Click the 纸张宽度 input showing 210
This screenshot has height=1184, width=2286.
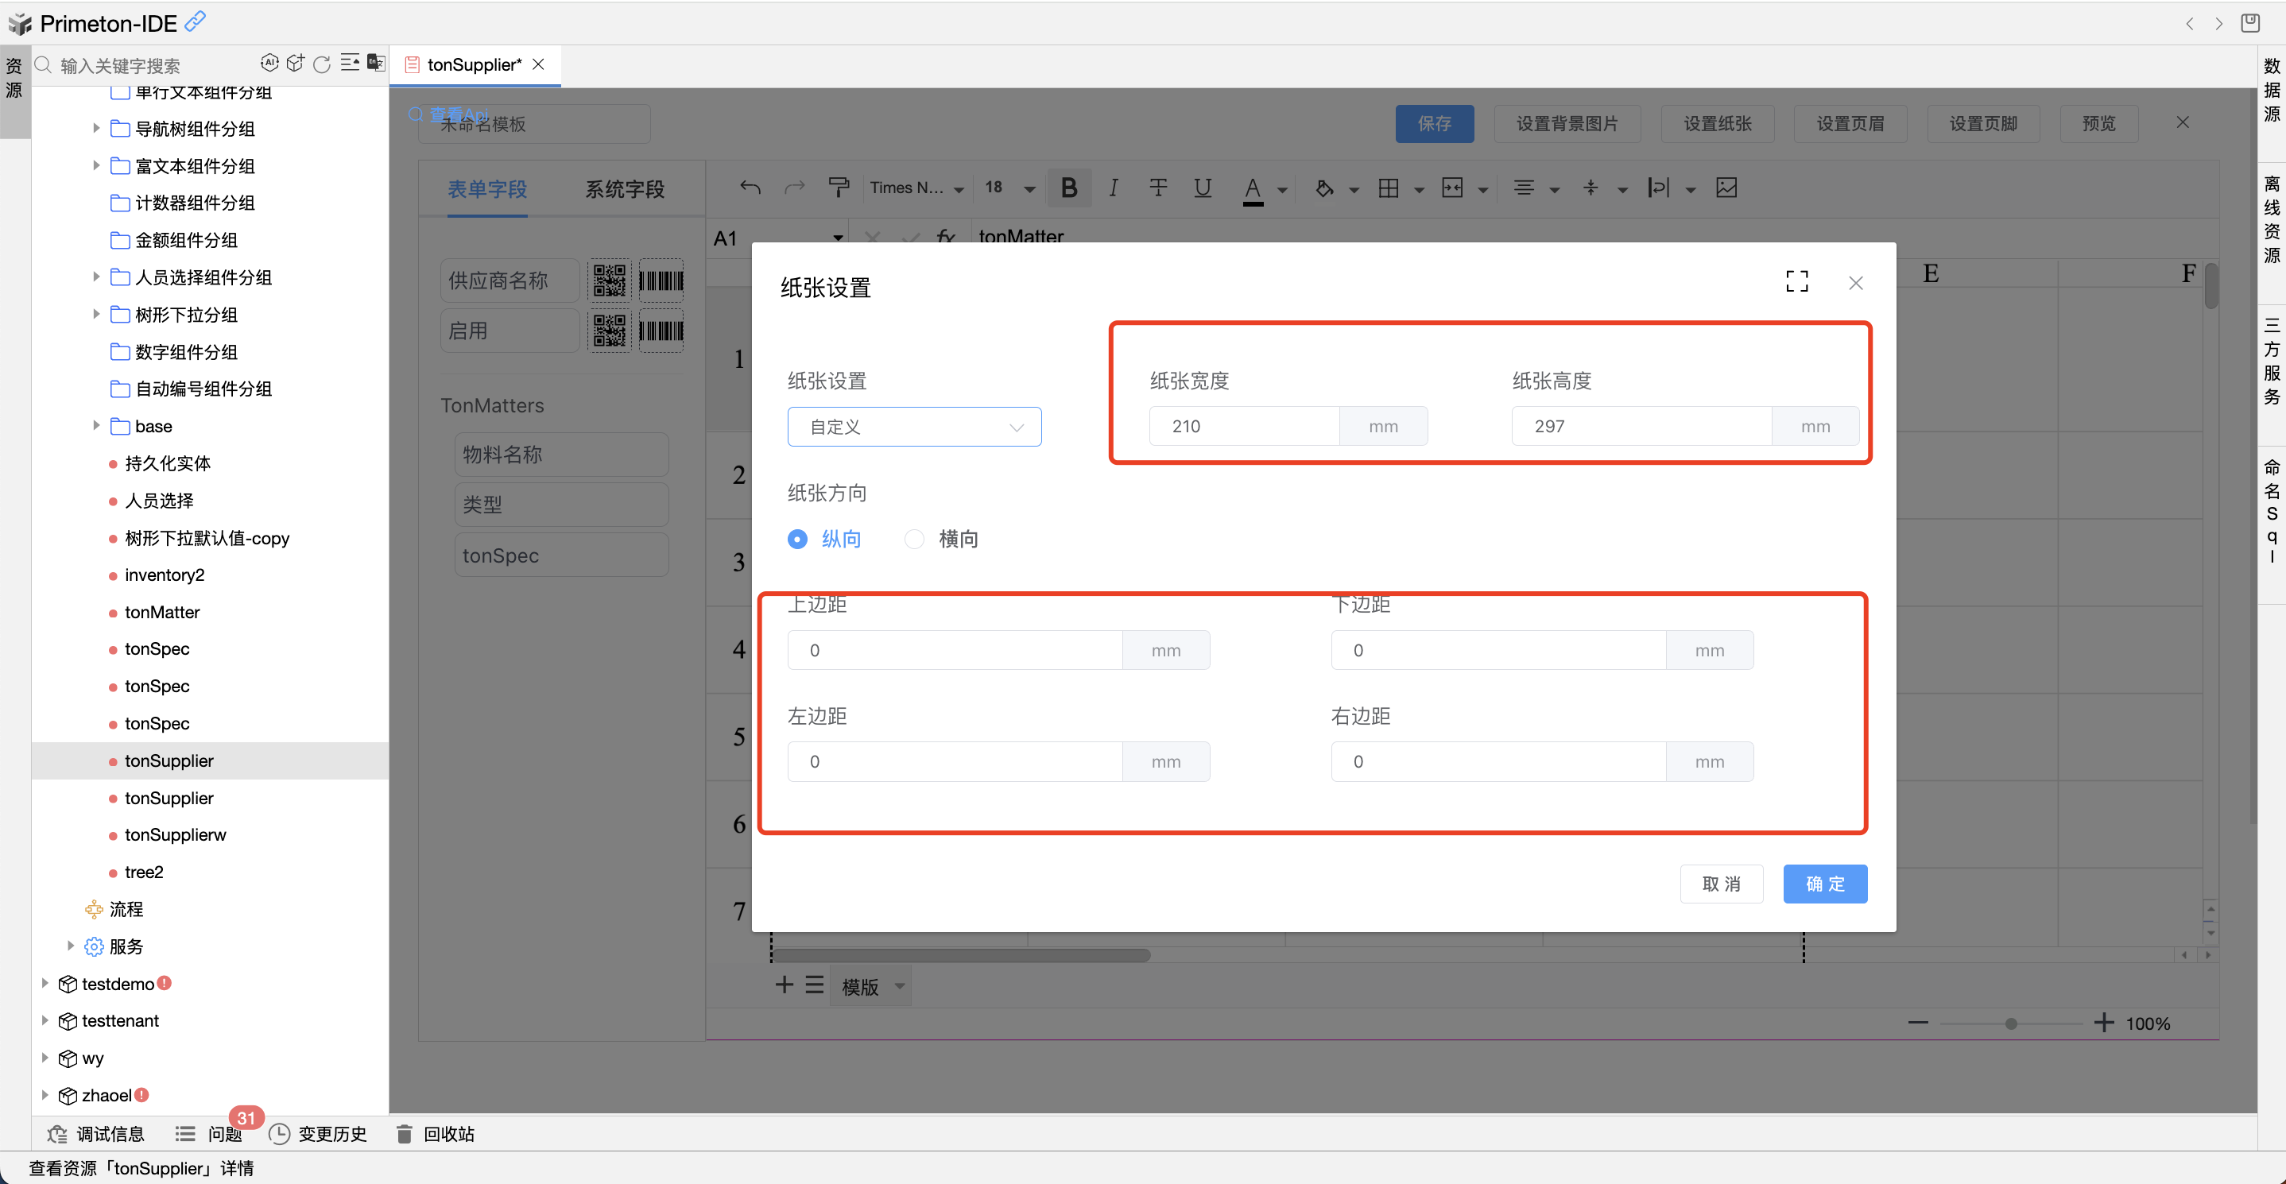tap(1244, 426)
